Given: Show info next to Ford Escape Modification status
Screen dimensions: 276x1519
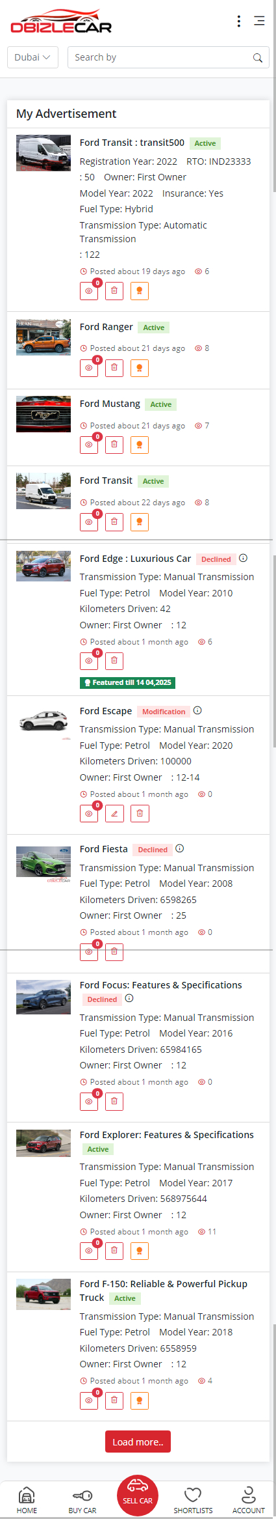Looking at the screenshot, I should pyautogui.click(x=197, y=710).
